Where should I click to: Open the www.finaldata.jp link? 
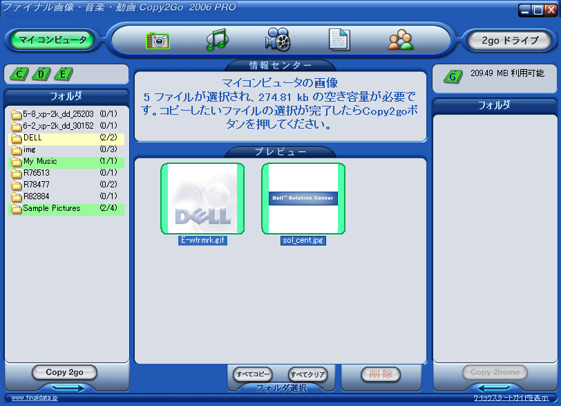[35, 398]
